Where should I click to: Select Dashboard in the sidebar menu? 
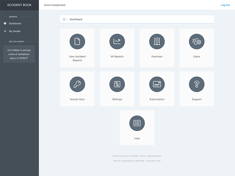[15, 24]
